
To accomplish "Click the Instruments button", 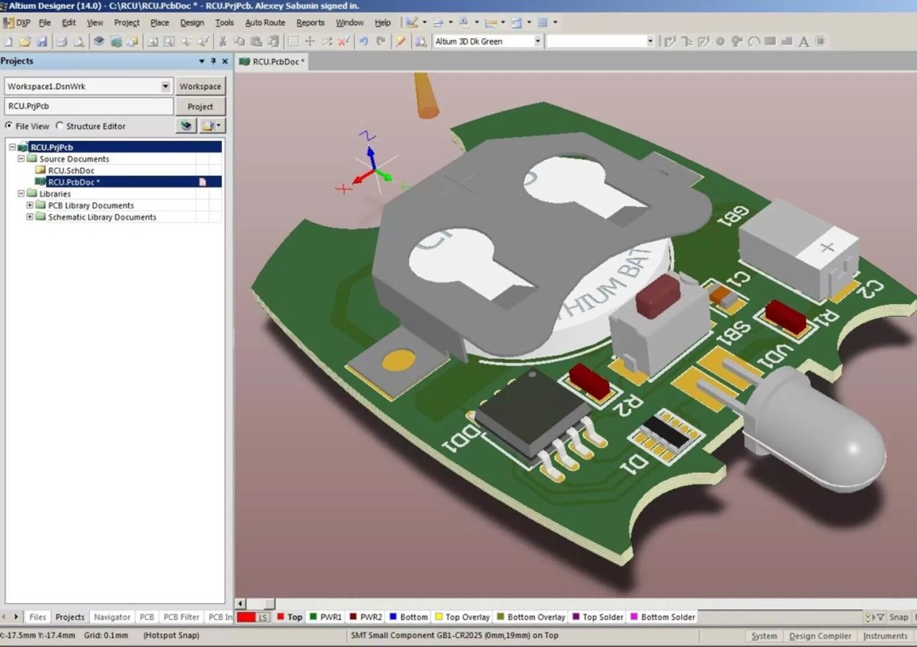I will pos(885,635).
